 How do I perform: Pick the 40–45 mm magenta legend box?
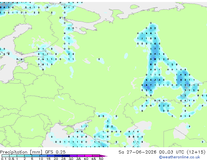pos(88,156)
